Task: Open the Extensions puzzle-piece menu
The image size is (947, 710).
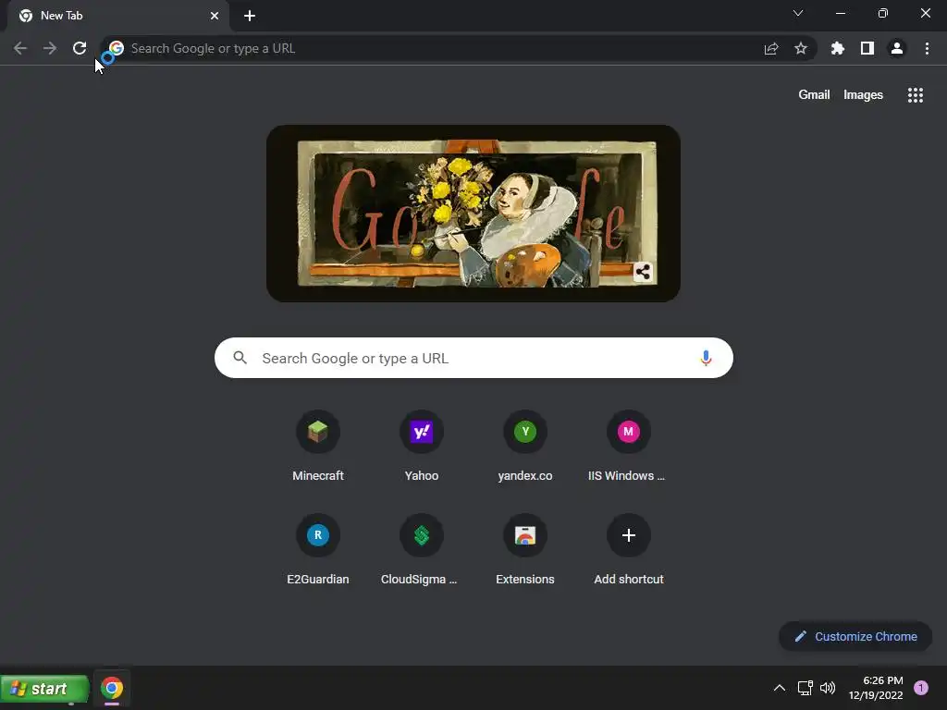Action: [x=838, y=48]
